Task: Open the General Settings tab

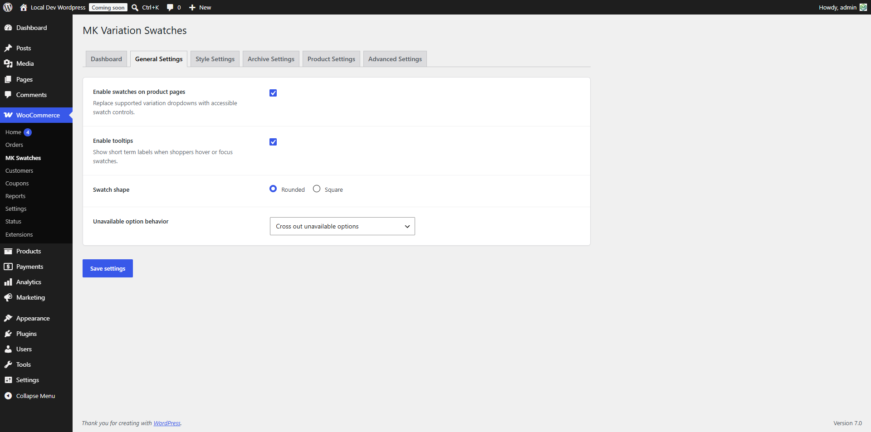Action: (159, 59)
